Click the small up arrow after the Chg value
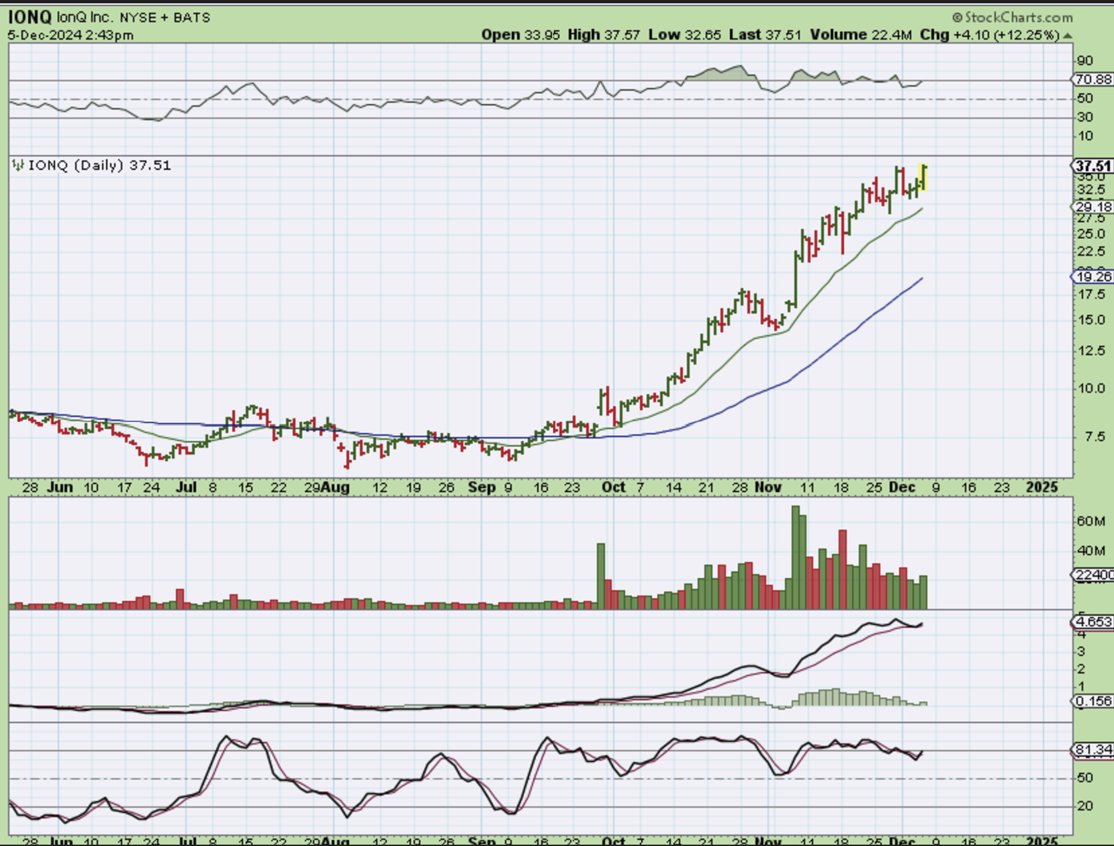The height and width of the screenshot is (846, 1114). pyautogui.click(x=1068, y=36)
